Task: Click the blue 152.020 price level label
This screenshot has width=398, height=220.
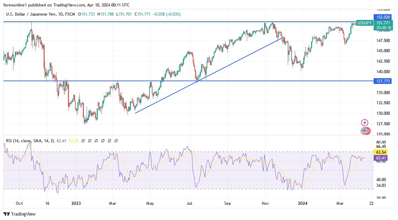Action: click(383, 17)
